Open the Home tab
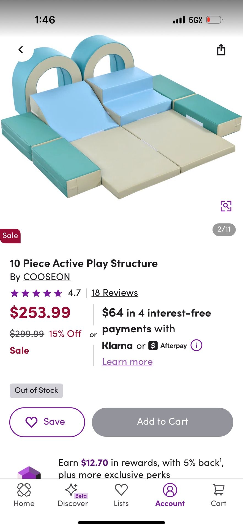 coord(24,495)
